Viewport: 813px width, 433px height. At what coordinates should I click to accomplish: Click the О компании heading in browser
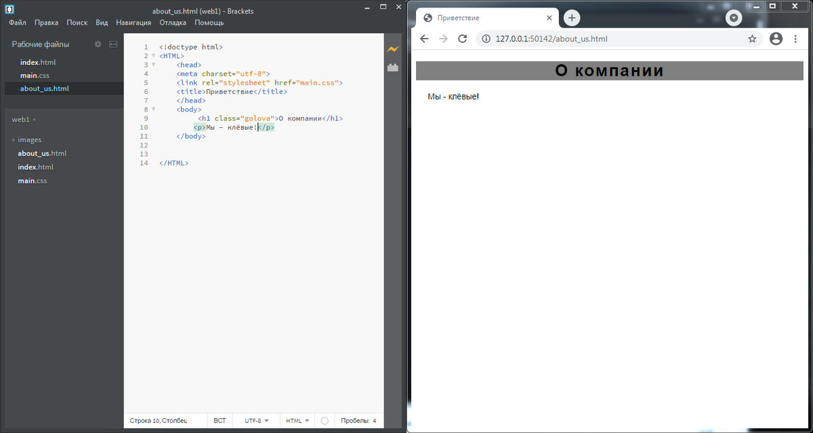pos(609,70)
